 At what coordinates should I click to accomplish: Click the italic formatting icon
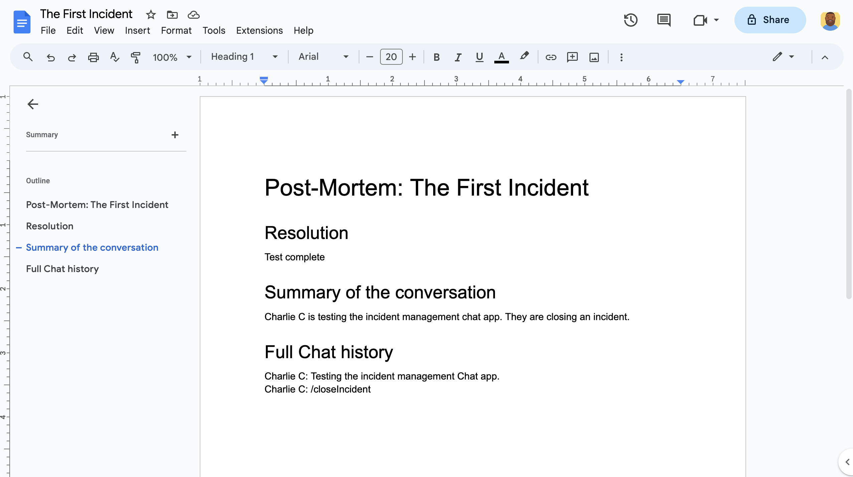[x=458, y=57]
